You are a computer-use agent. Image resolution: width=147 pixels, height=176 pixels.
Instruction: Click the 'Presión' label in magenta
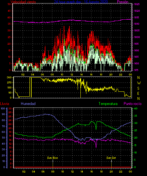pos(123,2)
